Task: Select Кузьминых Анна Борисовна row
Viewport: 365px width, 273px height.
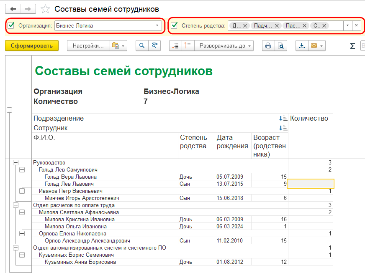Action: click(x=182, y=262)
